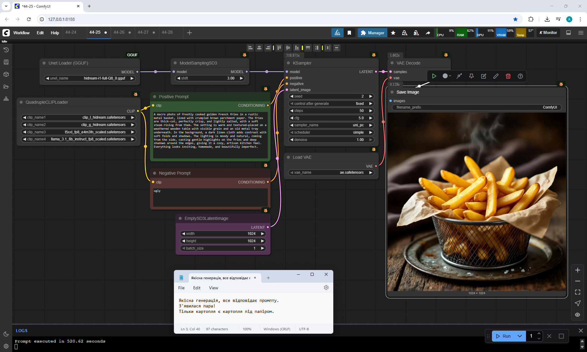Open the node color picker dropdown

point(447,76)
